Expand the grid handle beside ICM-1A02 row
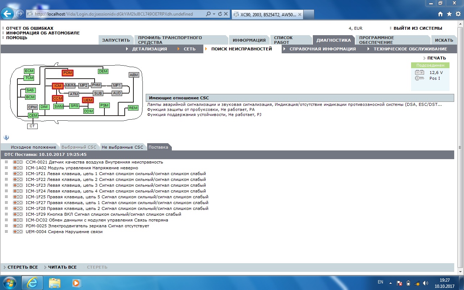The image size is (464, 290). (x=6, y=168)
